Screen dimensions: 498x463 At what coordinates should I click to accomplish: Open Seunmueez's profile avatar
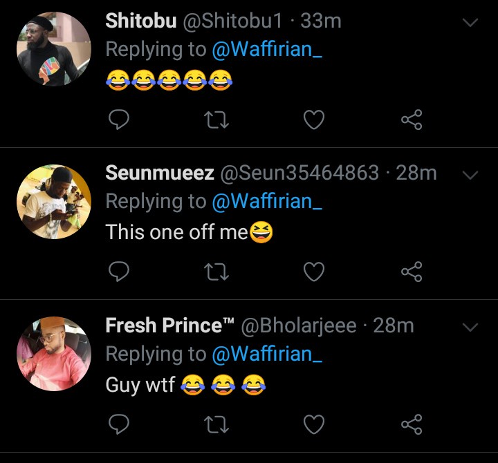[x=53, y=201]
